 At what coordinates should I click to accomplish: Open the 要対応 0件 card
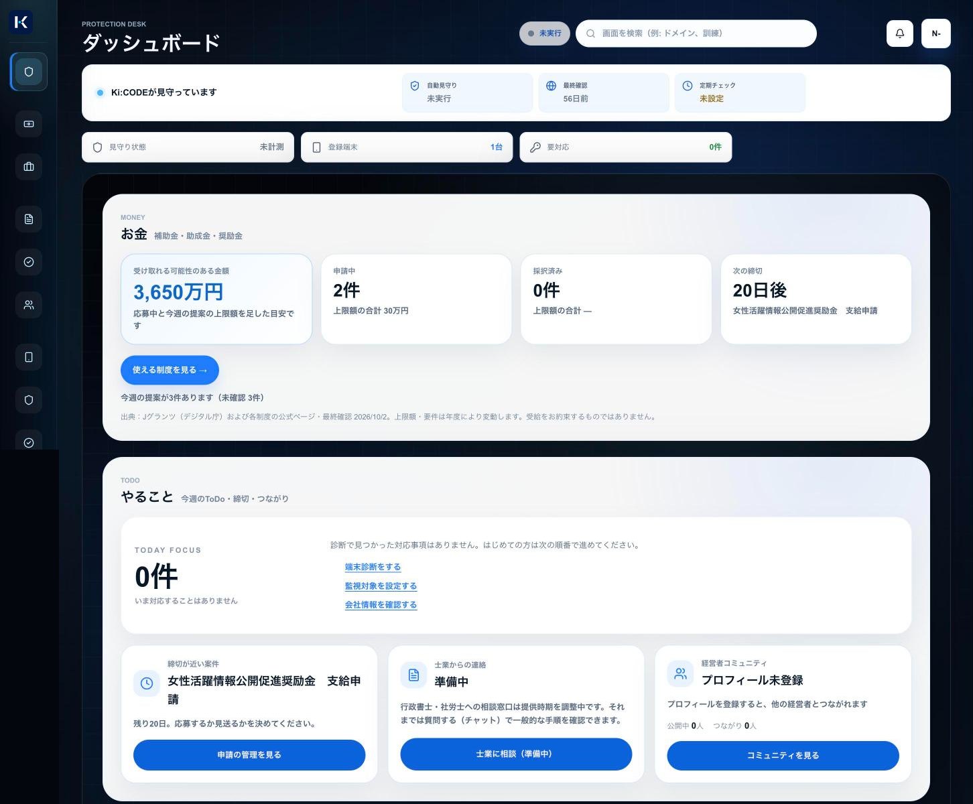click(x=626, y=147)
